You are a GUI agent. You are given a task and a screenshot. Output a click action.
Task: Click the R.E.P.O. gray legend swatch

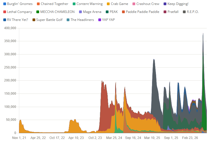click(x=184, y=12)
